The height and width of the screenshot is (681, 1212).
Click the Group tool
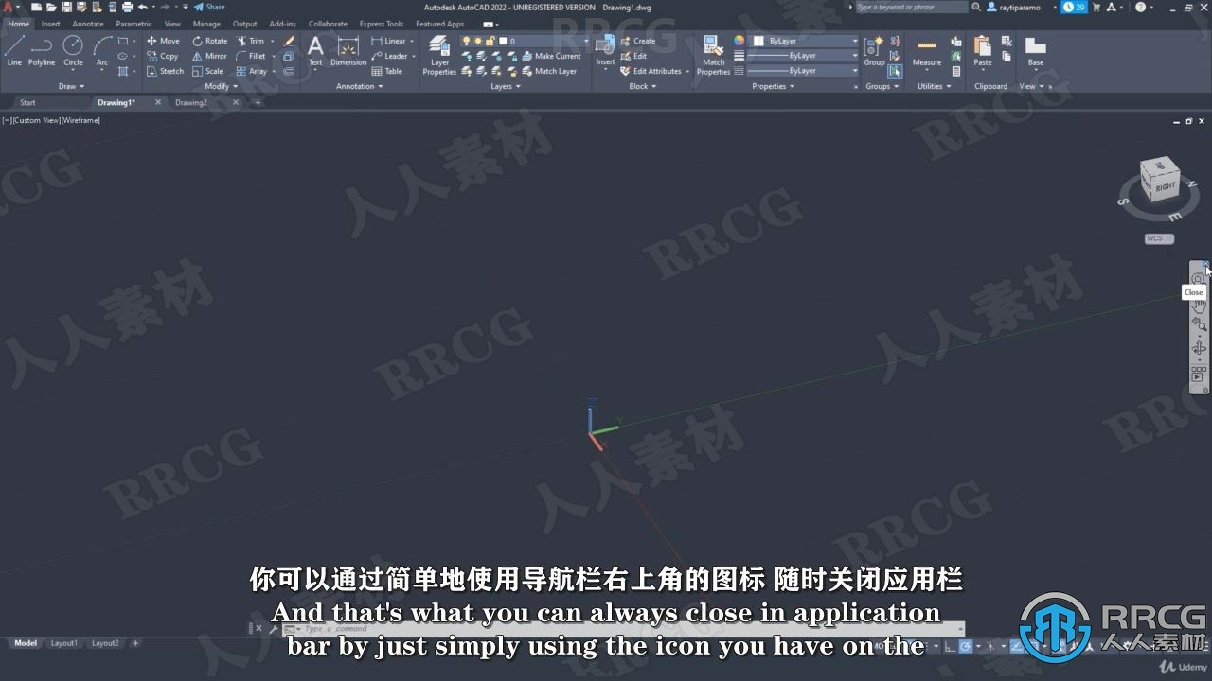click(874, 51)
